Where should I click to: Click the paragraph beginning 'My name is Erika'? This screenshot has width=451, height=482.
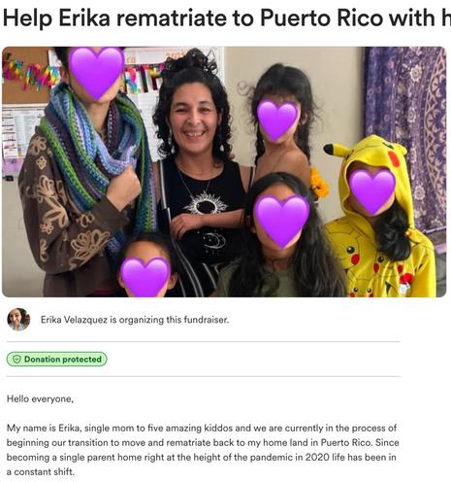point(203,450)
